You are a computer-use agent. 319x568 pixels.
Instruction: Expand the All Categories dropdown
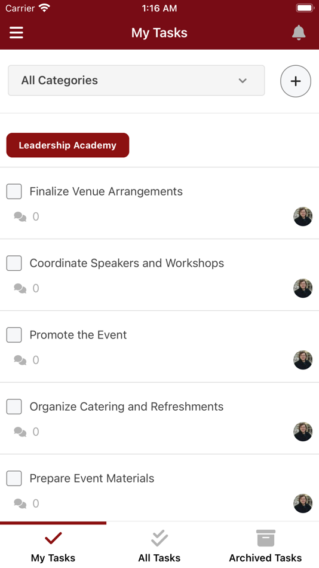(x=136, y=81)
